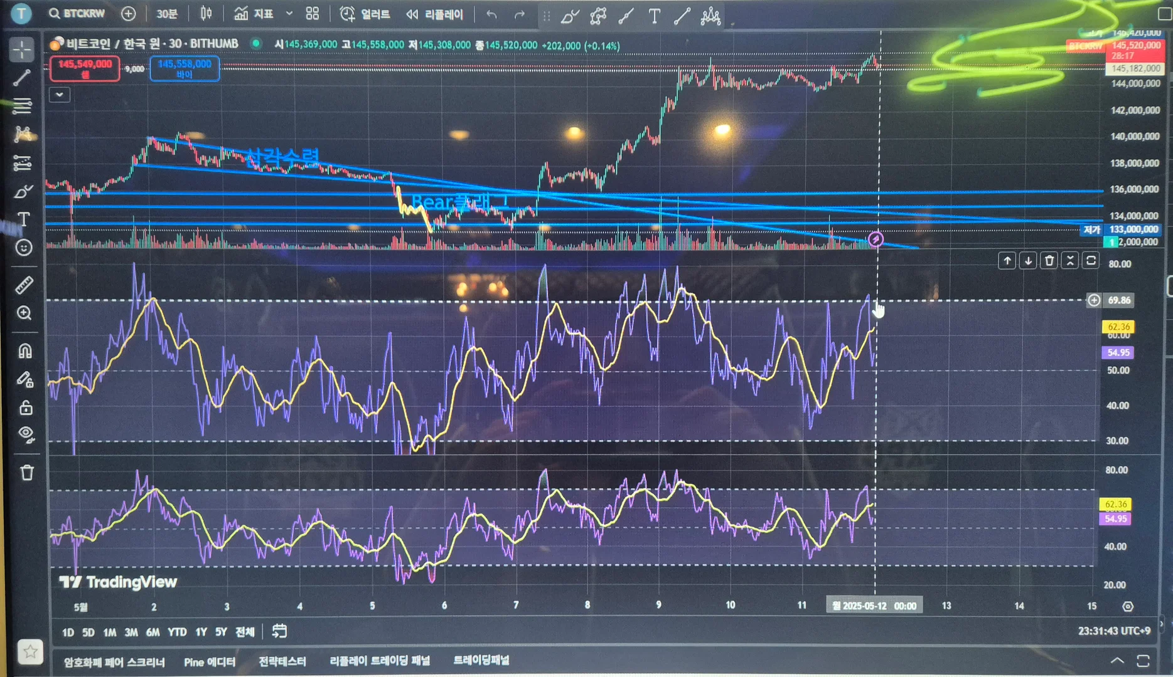The height and width of the screenshot is (677, 1173).
Task: Delete the RSI indicator pane
Action: click(1049, 261)
